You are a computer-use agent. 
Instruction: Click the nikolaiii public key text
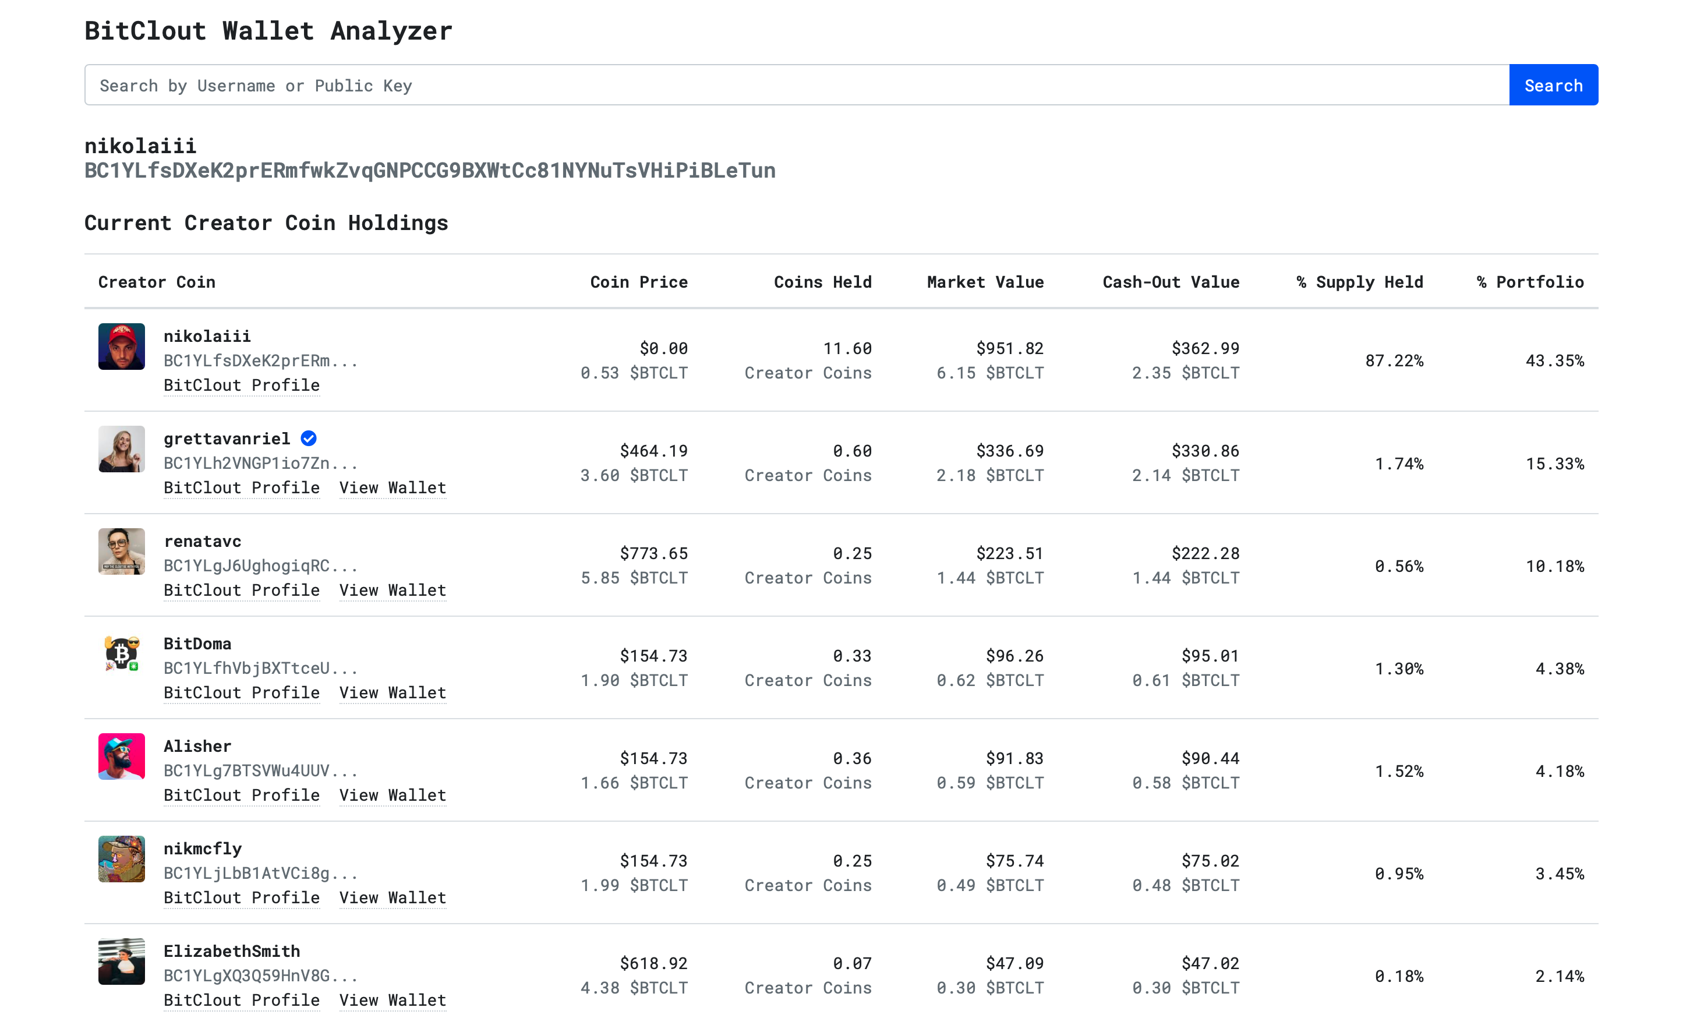point(429,170)
